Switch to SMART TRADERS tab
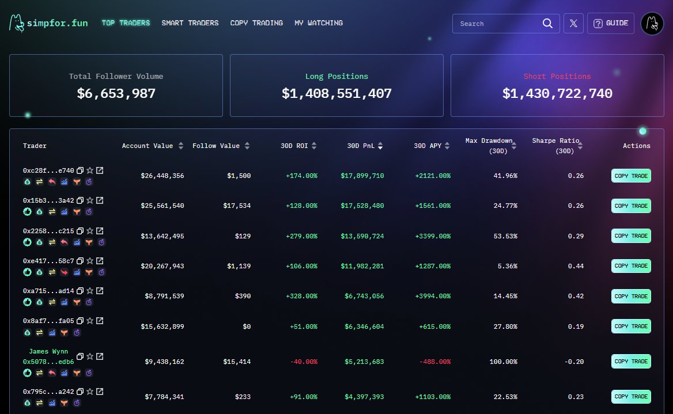The image size is (673, 414). pos(190,23)
